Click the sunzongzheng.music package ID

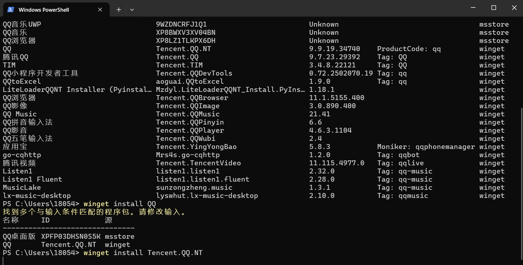pyautogui.click(x=194, y=188)
